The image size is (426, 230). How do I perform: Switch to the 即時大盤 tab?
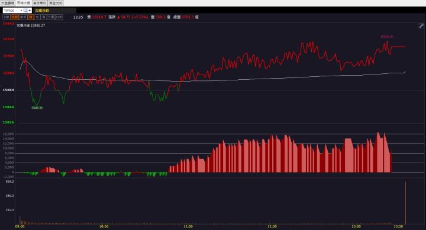[x=24, y=3]
